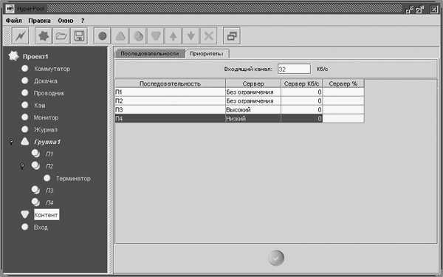Image resolution: width=443 pixels, height=277 pixels.
Task: Select П2 tree item label
Action: 49,166
